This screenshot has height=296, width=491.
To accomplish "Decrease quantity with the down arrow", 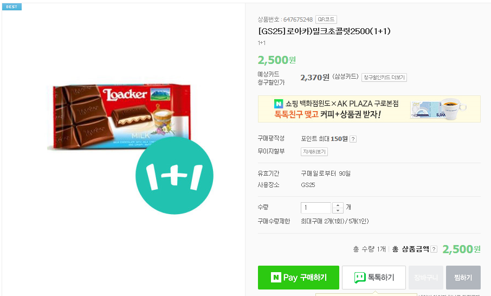I will point(338,211).
